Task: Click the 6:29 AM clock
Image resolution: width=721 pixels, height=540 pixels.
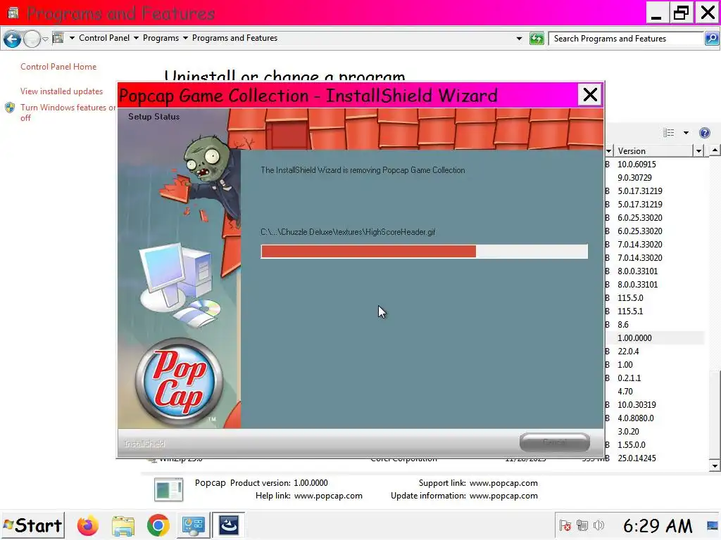Action: [x=658, y=526]
